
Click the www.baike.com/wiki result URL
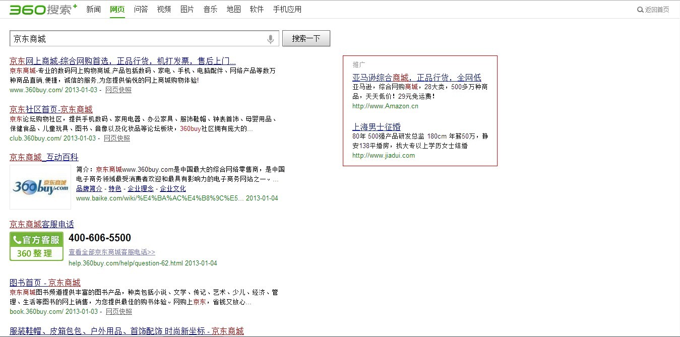point(160,198)
